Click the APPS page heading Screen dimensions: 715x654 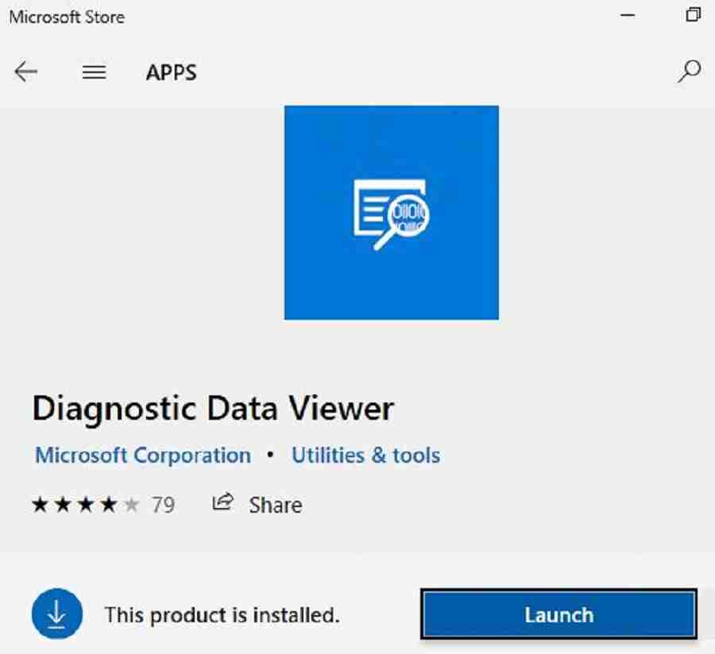pos(172,72)
